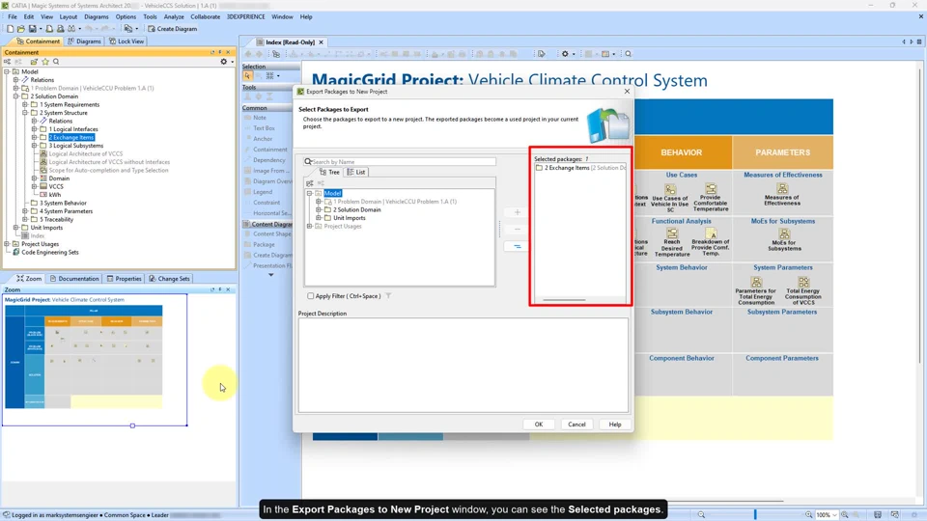
Task: Open the Properties tab
Action: click(125, 278)
